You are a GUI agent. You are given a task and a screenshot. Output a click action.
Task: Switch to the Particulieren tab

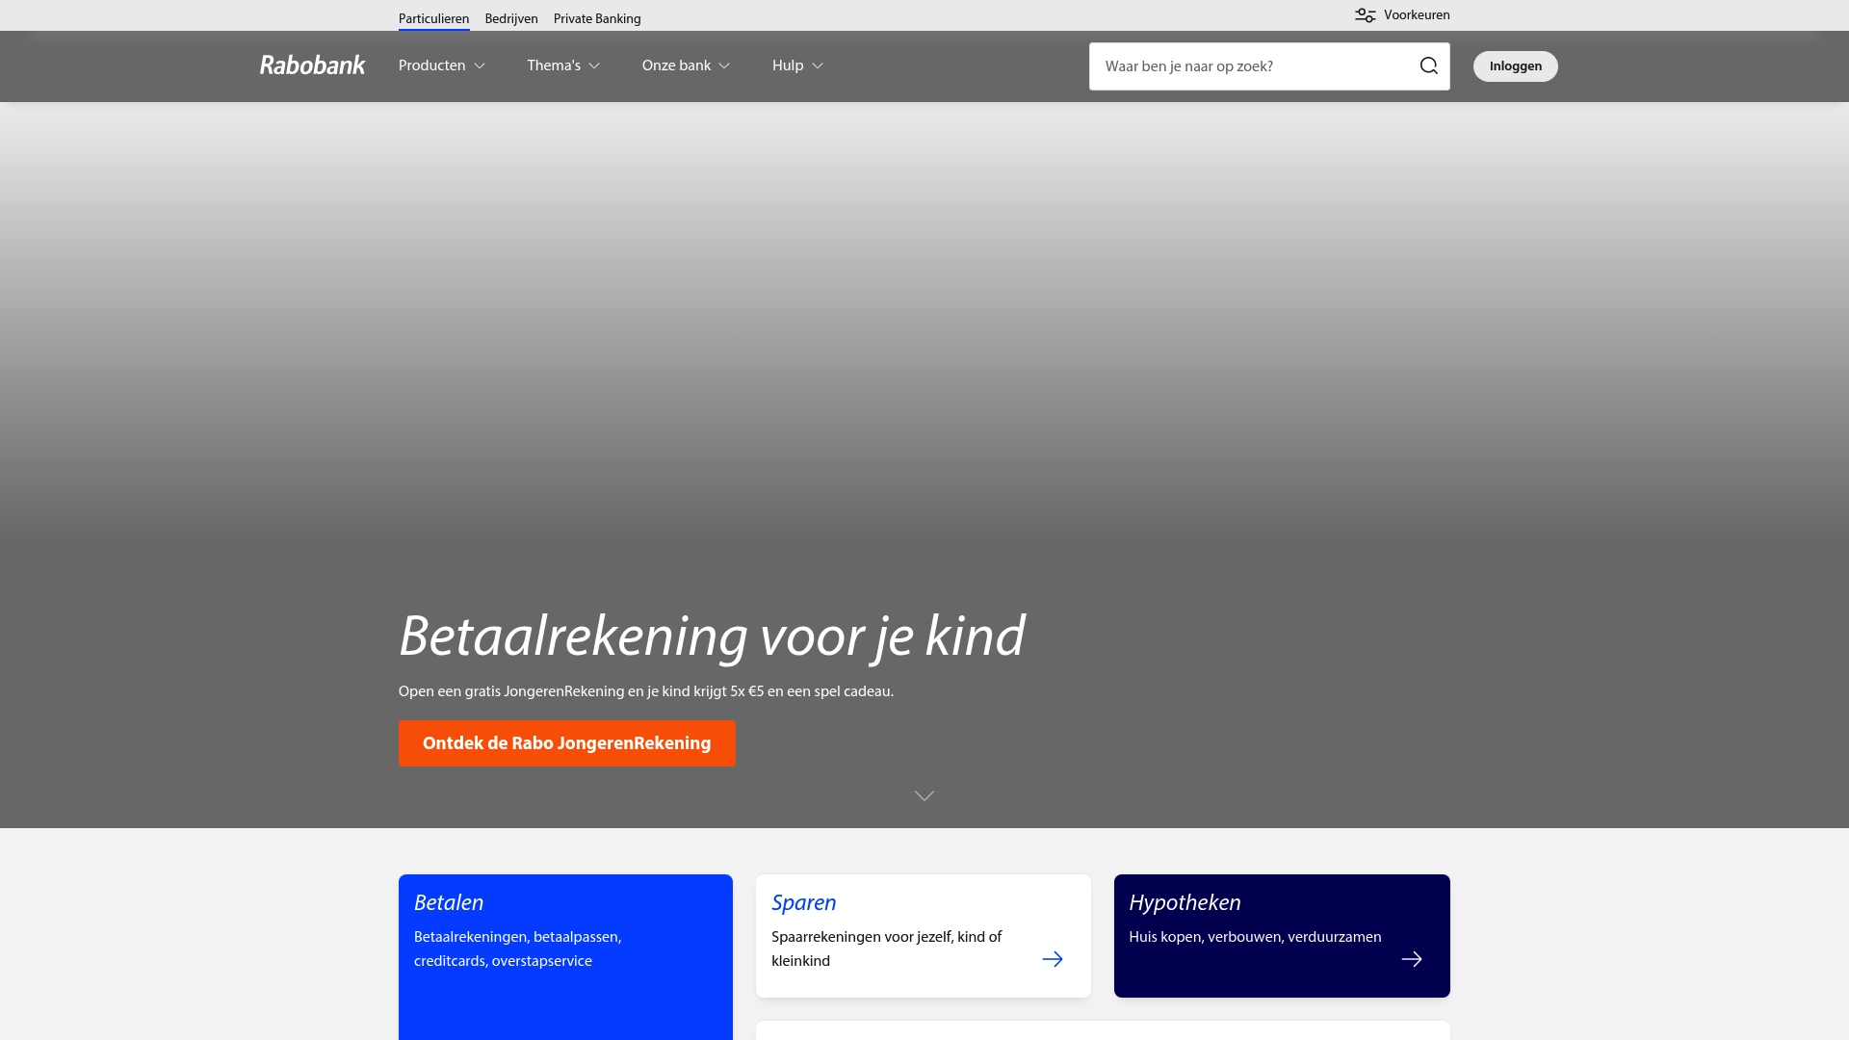click(433, 17)
